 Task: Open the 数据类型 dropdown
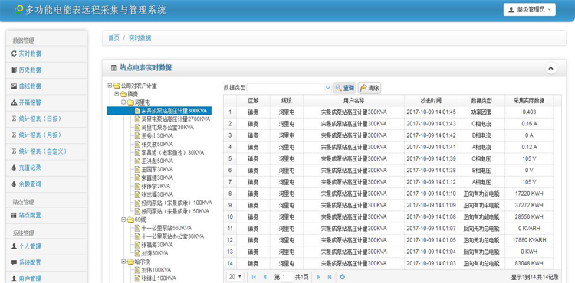click(x=289, y=88)
